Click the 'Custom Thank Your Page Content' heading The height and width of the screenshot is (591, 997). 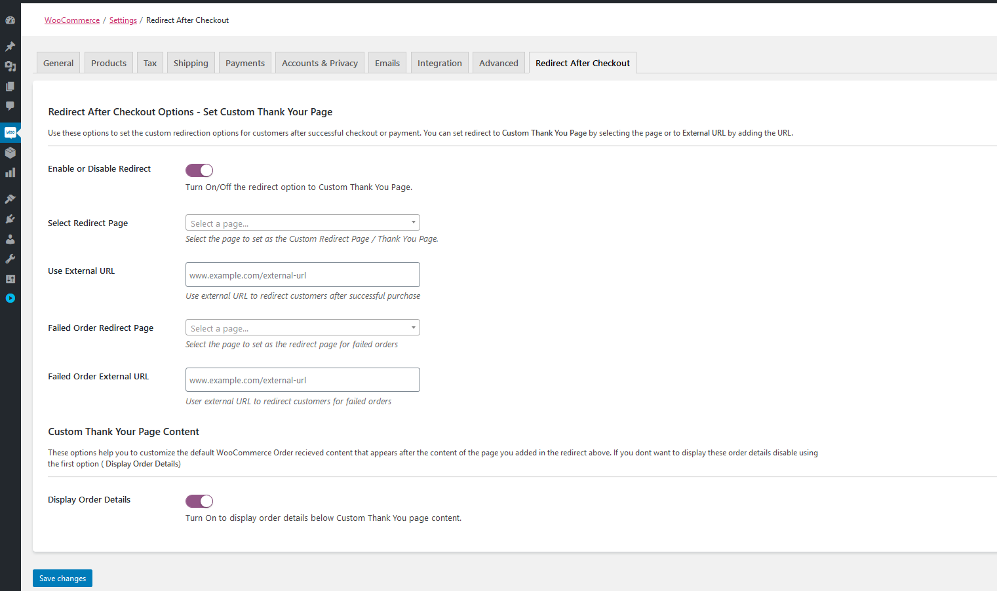point(123,432)
